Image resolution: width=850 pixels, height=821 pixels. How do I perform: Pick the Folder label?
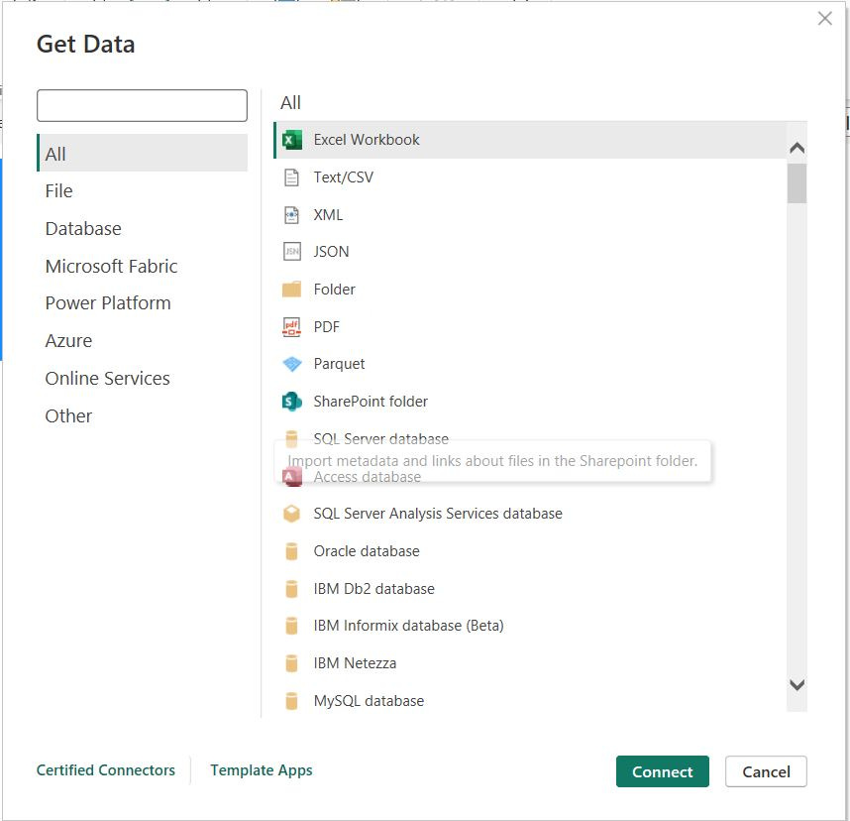pos(335,290)
